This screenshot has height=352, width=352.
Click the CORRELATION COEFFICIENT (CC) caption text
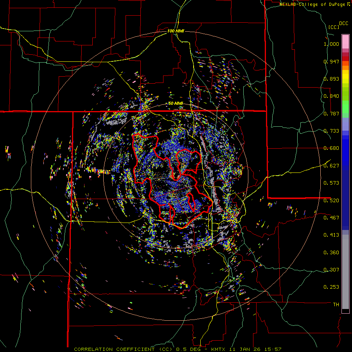(x=123, y=349)
